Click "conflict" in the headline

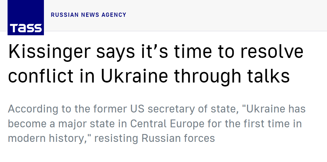[41, 76]
